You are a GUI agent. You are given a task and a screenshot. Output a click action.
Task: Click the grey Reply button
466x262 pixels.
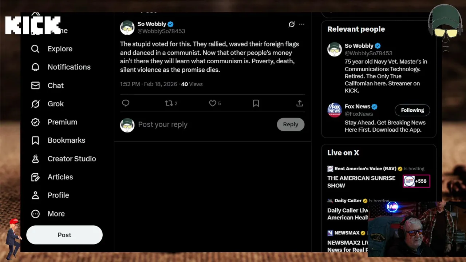291,124
